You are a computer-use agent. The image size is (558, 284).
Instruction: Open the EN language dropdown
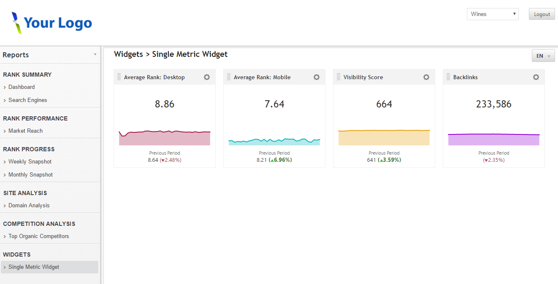pyautogui.click(x=543, y=56)
